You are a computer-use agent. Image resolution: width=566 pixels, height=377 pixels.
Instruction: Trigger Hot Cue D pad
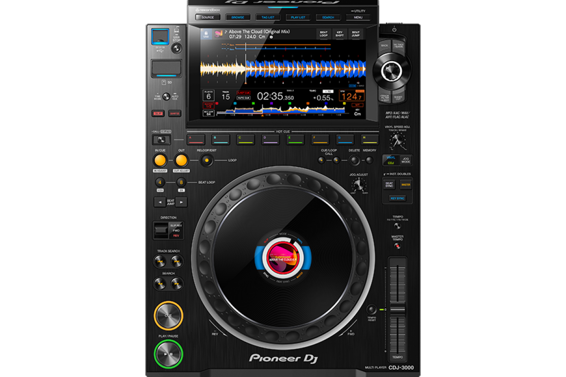tap(271, 139)
